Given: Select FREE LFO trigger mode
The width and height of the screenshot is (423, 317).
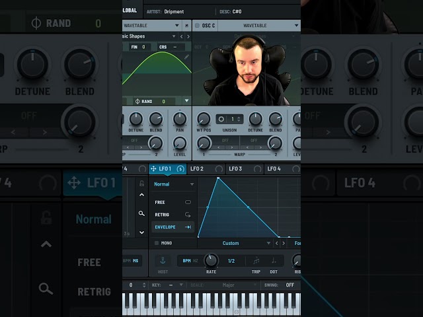Looking at the screenshot, I should [173, 202].
